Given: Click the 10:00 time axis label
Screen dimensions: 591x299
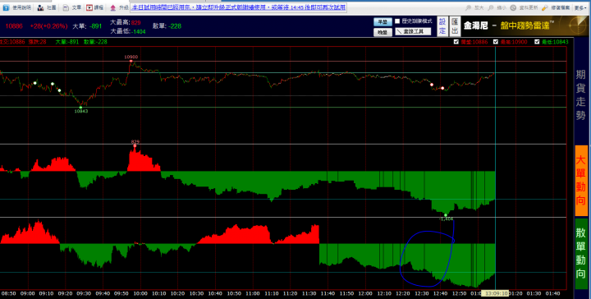Looking at the screenshot, I should tap(140, 293).
